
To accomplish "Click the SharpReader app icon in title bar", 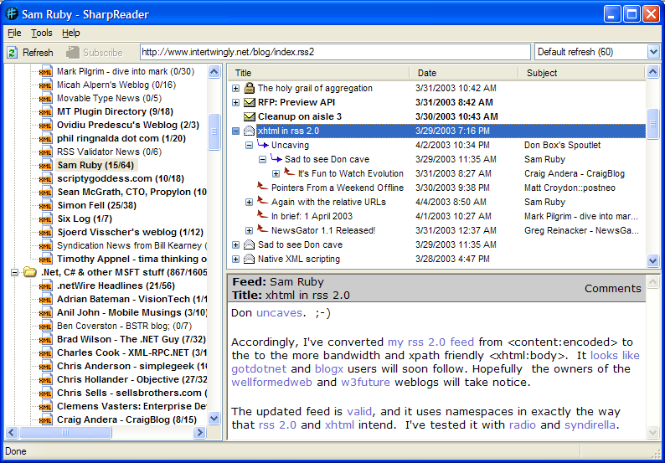I will click(12, 13).
